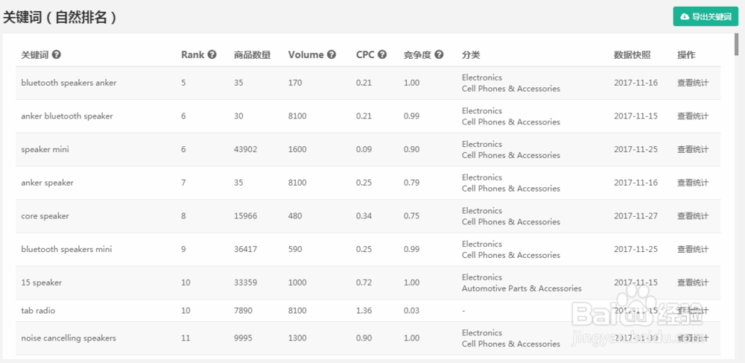Click CPC value 1.36
The image size is (745, 363).
tap(364, 311)
